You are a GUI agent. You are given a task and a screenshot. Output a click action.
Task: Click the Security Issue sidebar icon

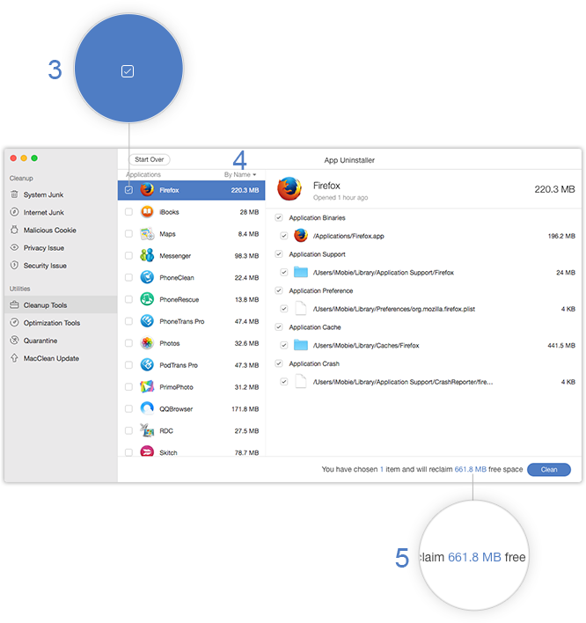point(14,265)
